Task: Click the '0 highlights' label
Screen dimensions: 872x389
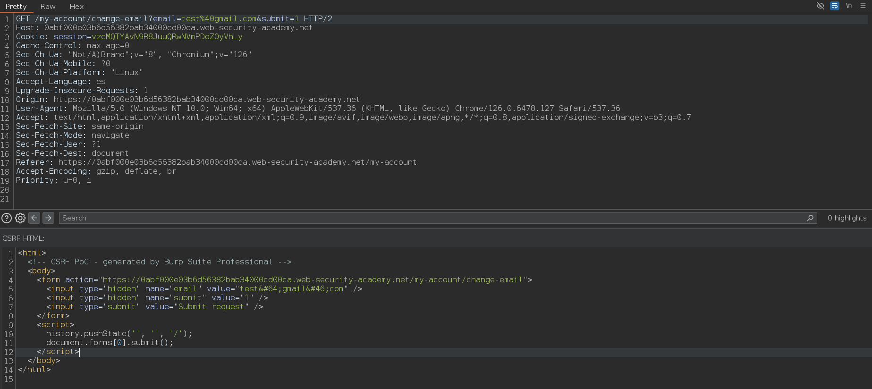Action: point(847,218)
